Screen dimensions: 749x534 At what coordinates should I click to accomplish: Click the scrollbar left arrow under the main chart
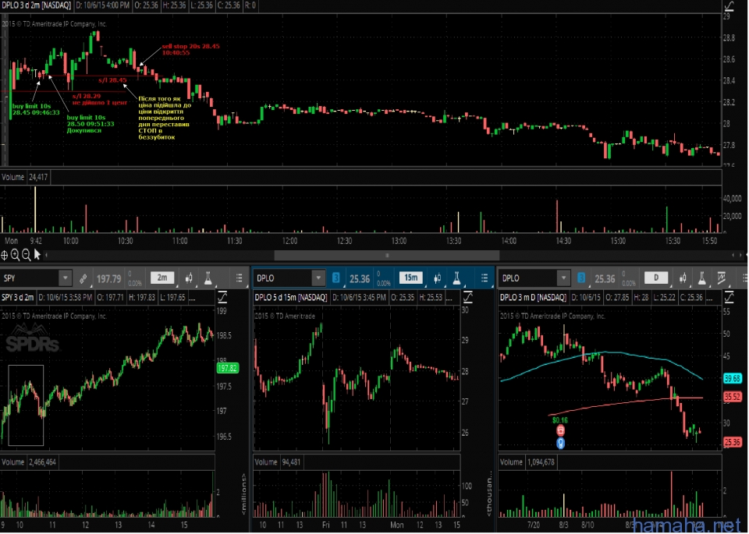[46, 256]
